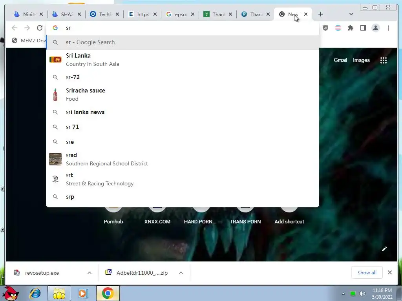Open the Extensions puzzle piece menu
Viewport: 402px width, 301px height.
(x=351, y=28)
